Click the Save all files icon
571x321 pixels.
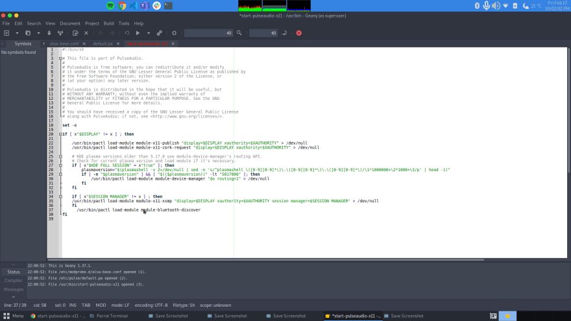[60, 33]
